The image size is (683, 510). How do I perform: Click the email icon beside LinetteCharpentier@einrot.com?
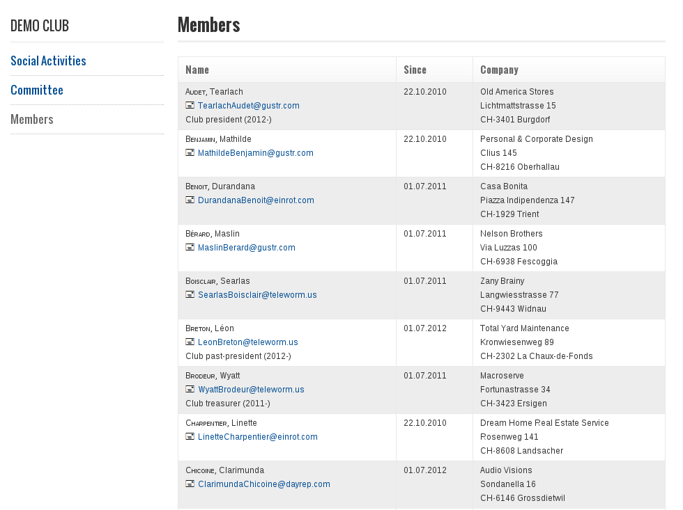[190, 436]
